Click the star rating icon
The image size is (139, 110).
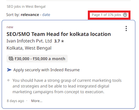pos(63,41)
